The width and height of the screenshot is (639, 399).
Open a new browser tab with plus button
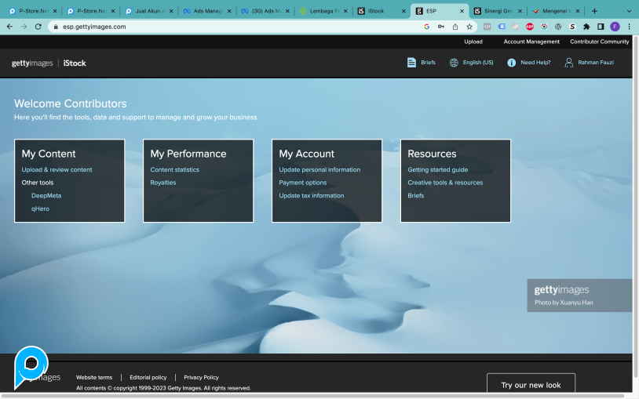pyautogui.click(x=594, y=11)
